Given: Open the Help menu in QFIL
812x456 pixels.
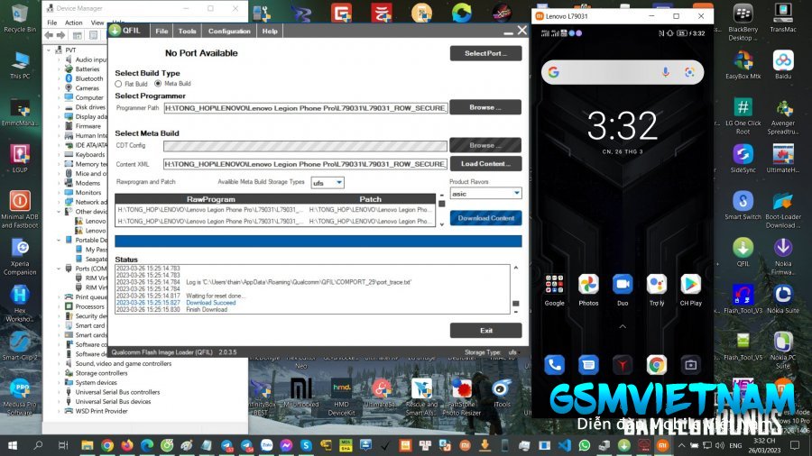Looking at the screenshot, I should tap(270, 31).
